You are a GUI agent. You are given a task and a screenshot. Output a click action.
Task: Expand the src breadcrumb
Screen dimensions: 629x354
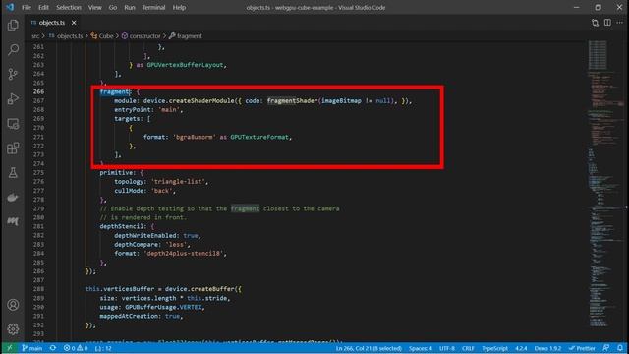pos(35,36)
